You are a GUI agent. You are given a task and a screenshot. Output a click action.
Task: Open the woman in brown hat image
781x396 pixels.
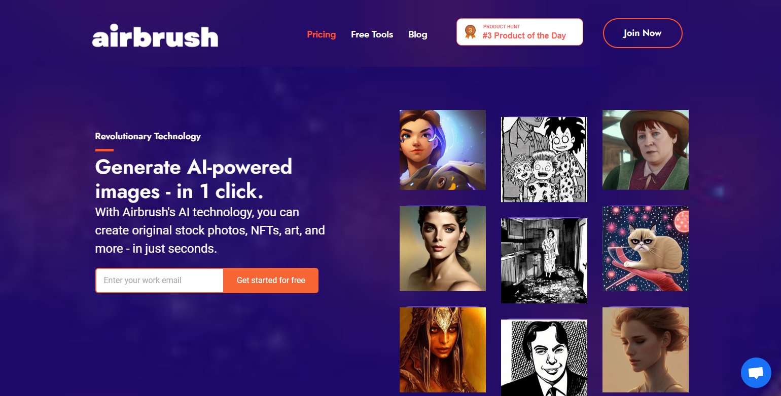(646, 150)
